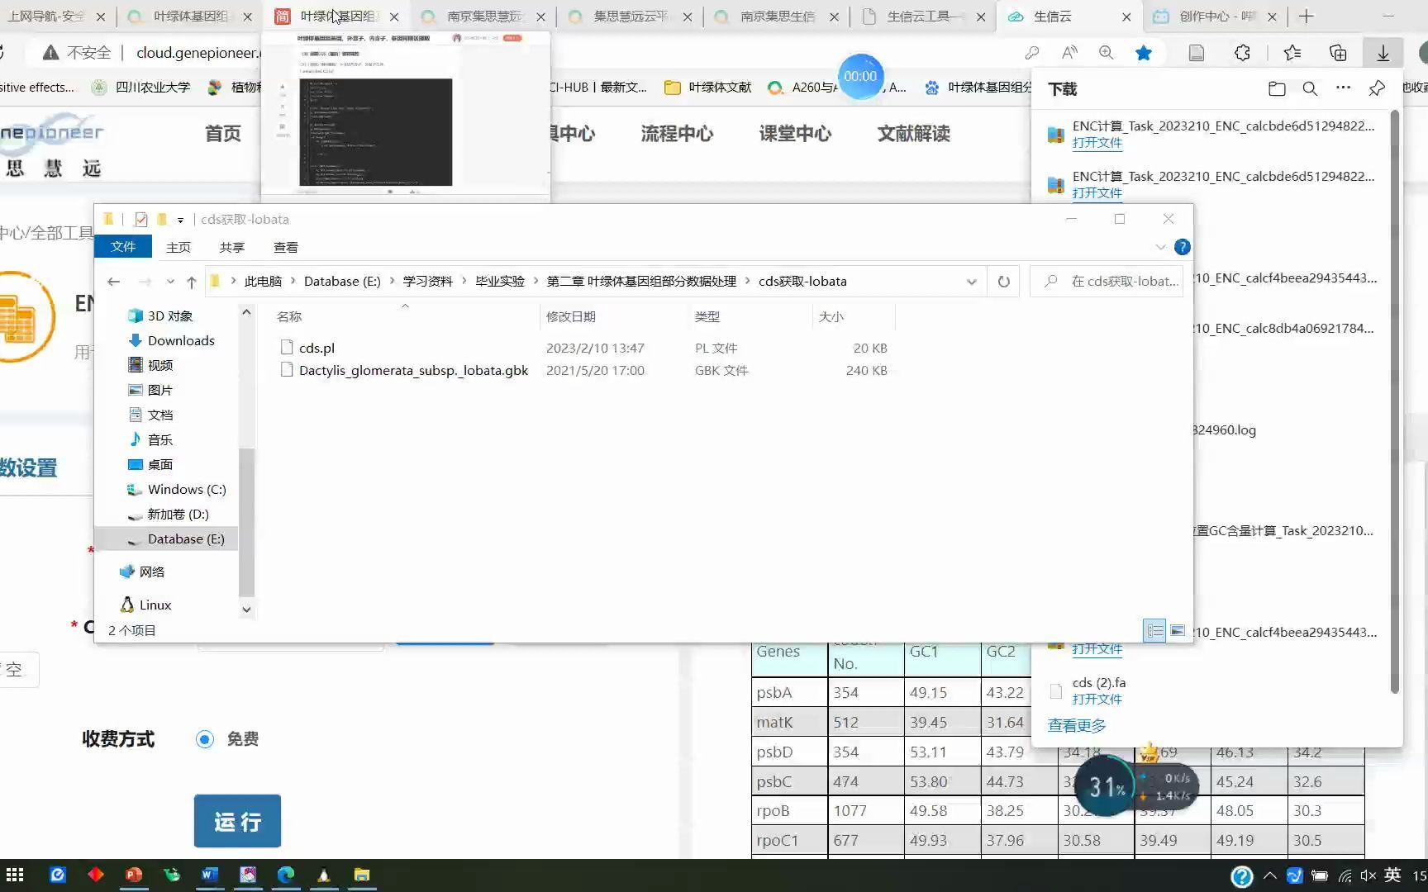1428x892 pixels.
Task: Open recent locations dropdown arrow
Action: pos(170,282)
